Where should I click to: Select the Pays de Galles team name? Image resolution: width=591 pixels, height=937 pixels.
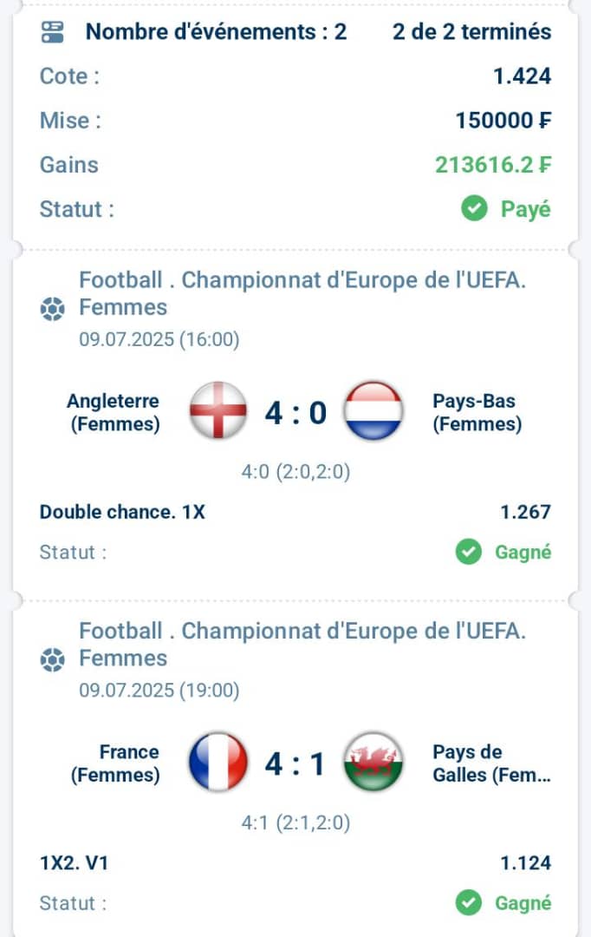(491, 763)
